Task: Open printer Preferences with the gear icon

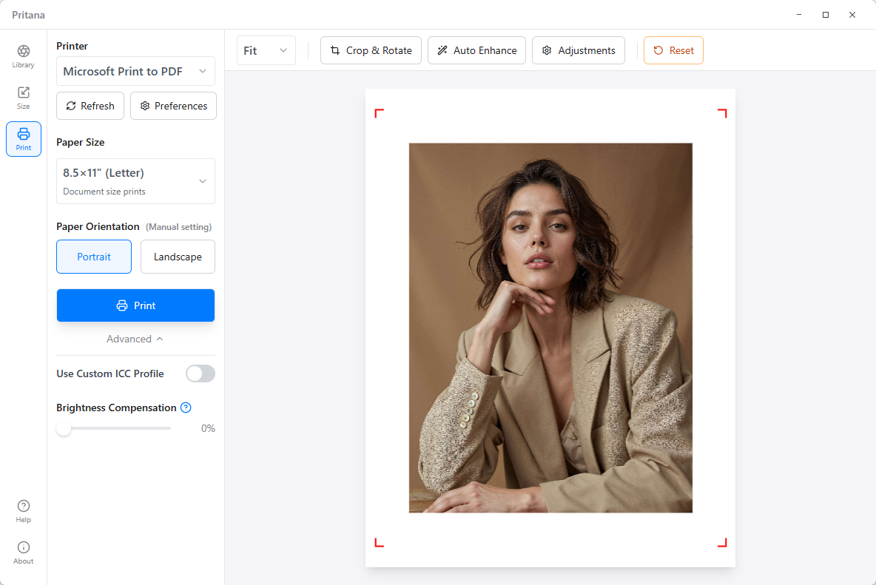Action: [173, 106]
